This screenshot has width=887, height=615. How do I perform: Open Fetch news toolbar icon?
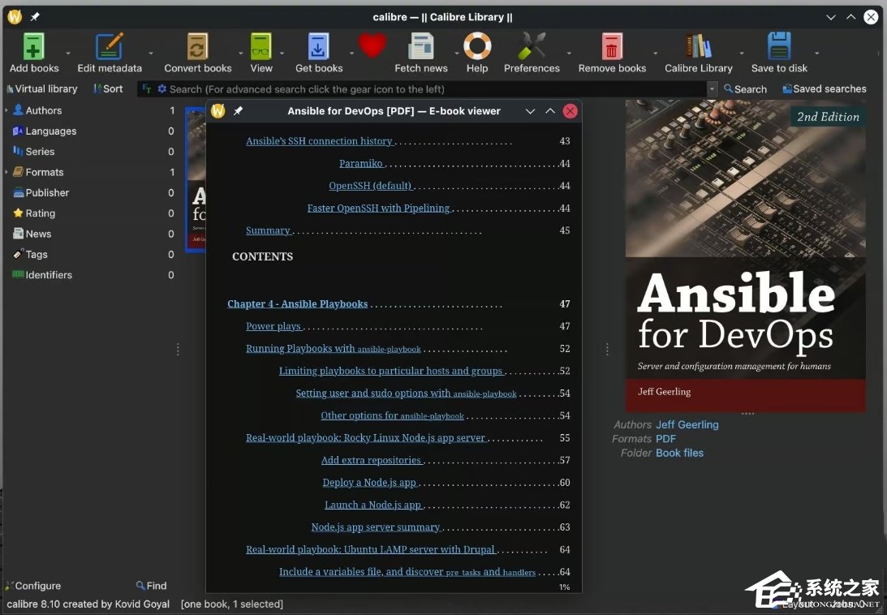[x=421, y=47]
